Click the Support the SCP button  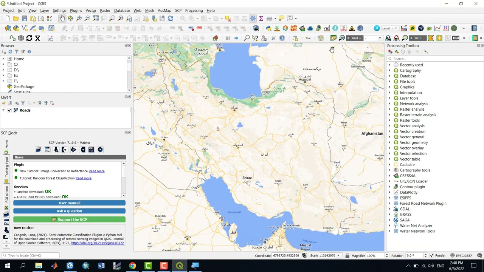tap(69, 219)
